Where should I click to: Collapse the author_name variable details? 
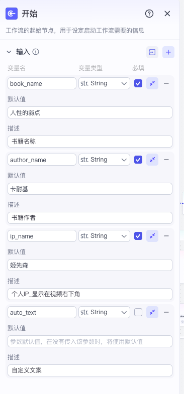click(152, 160)
